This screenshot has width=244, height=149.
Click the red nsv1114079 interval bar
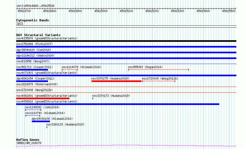[x=70, y=70]
